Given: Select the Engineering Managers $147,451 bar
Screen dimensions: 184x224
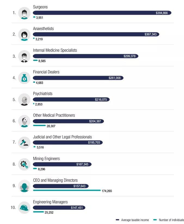Looking at the screenshot, I should coord(59,208).
